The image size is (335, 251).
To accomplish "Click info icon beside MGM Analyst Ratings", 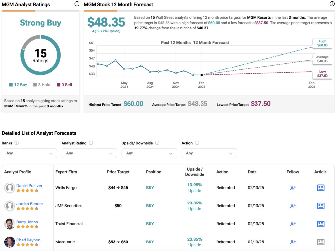I will [x=77, y=4].
